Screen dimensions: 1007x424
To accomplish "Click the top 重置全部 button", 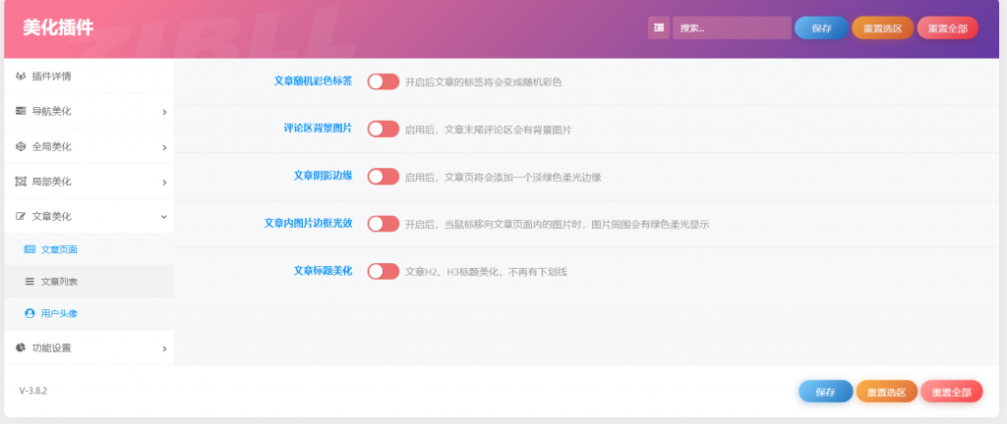I will 947,28.
